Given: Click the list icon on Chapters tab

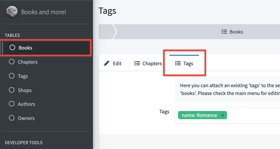Looking at the screenshot, I should coord(137,63).
